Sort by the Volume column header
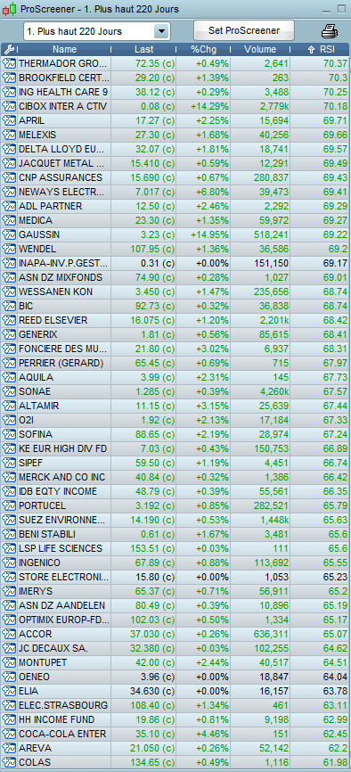351x772 pixels. (x=260, y=49)
